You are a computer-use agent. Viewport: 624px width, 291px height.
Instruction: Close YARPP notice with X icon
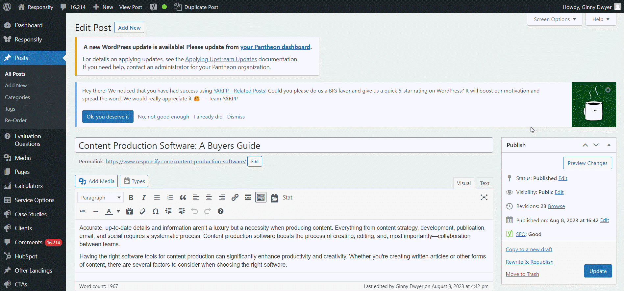tap(608, 90)
